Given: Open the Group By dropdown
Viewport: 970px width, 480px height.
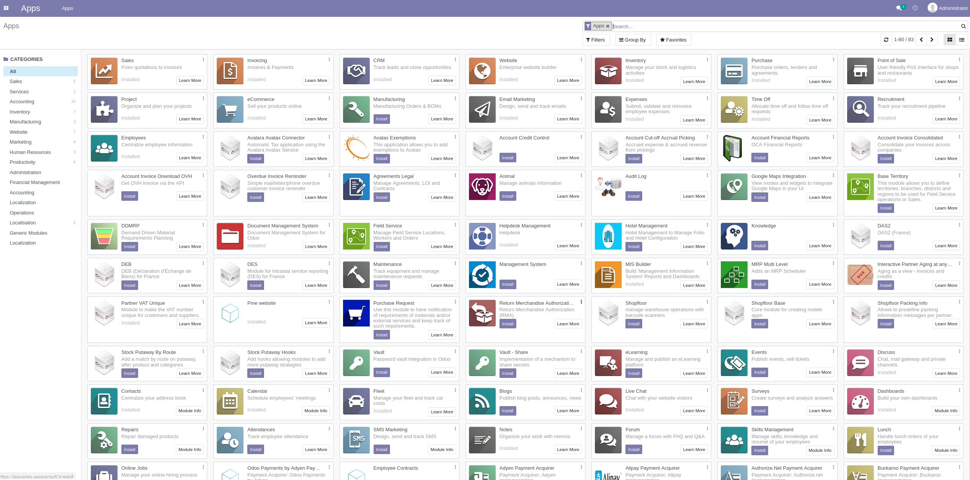Looking at the screenshot, I should (x=633, y=40).
